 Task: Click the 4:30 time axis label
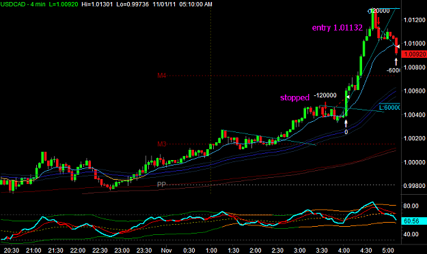pyautogui.click(x=366, y=250)
